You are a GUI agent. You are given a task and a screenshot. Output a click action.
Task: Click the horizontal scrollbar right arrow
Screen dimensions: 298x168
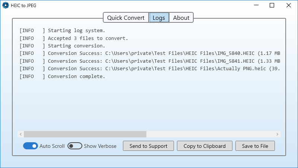tap(277, 134)
